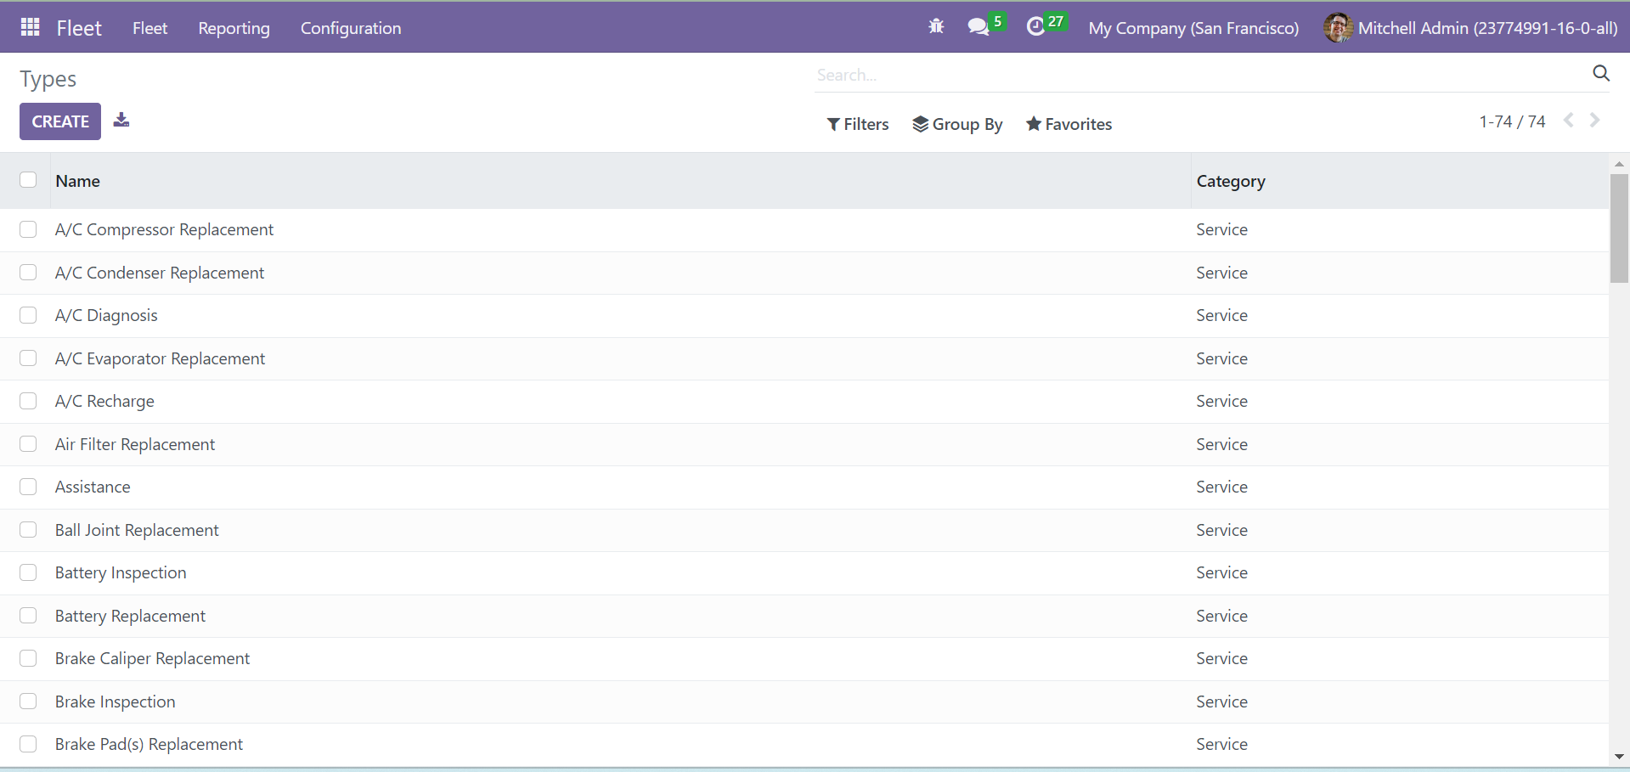Click the scrollbar up arrow
Viewport: 1630px width, 772px height.
click(1619, 163)
